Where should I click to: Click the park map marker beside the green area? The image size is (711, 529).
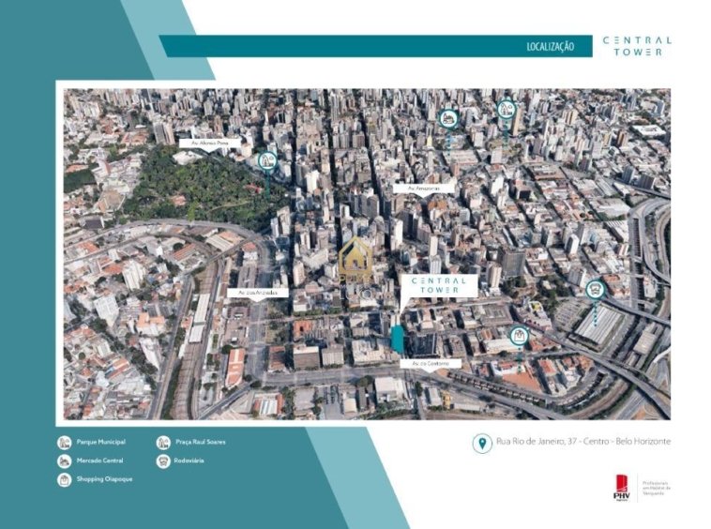268,161
